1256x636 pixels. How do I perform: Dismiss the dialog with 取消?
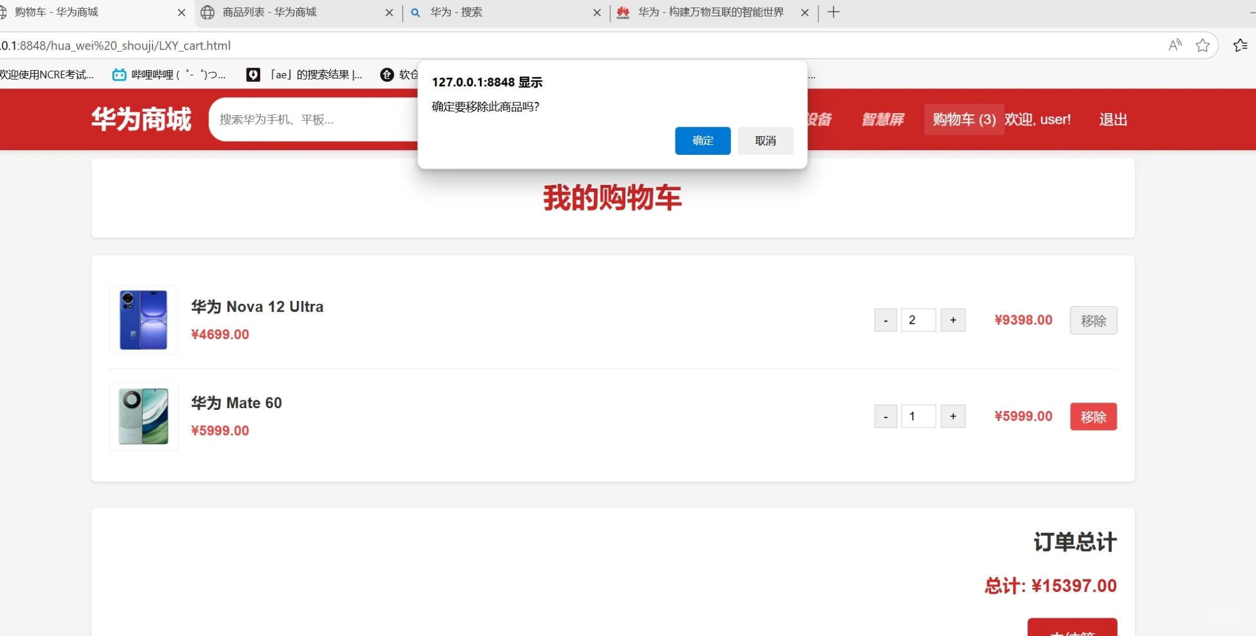tap(765, 140)
